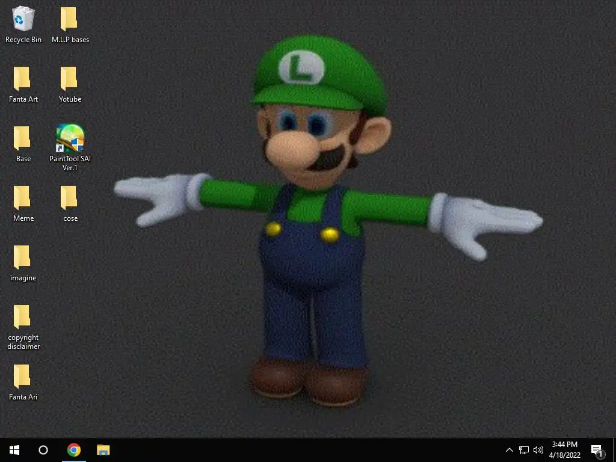Click the 'Fanta Art' label text
Viewport: 616px width, 462px height.
coord(23,99)
